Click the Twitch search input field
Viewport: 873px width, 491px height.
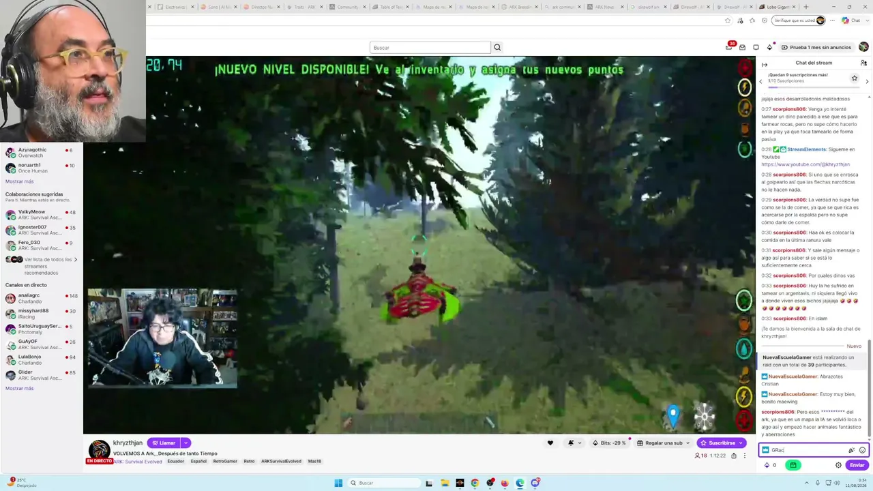(x=430, y=48)
